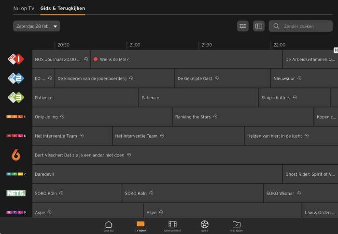Open the live program Wie is de Mol?
The image size is (338, 234).
point(186,59)
